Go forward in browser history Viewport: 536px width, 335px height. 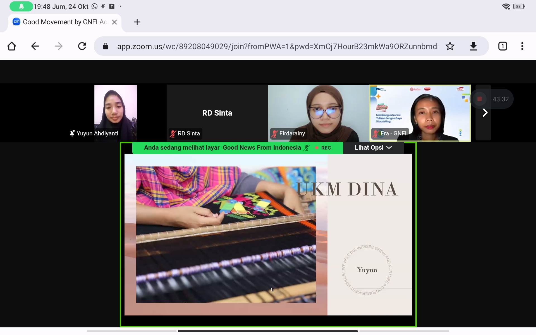[x=59, y=46]
